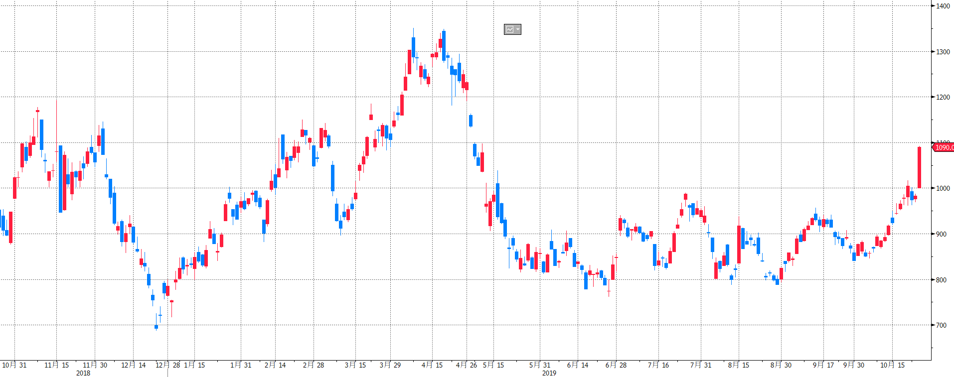Click the 2019 year label
Viewport: 954px width, 377px height.
click(549, 373)
